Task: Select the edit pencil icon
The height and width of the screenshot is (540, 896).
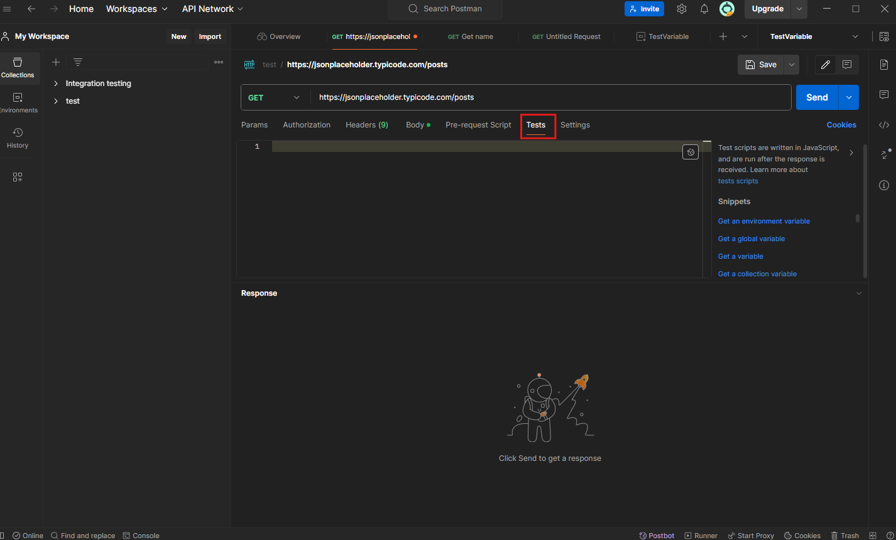Action: coord(826,65)
